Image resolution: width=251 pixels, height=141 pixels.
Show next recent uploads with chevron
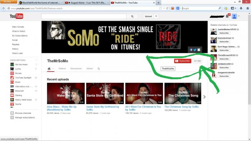pyautogui.click(x=204, y=97)
